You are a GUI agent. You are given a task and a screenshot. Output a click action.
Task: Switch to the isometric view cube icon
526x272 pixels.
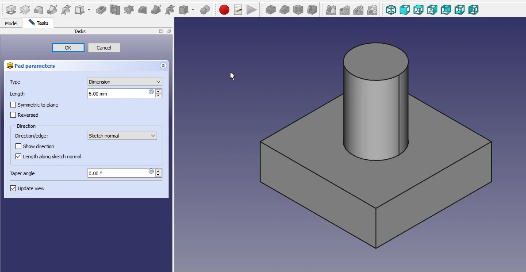click(x=391, y=9)
